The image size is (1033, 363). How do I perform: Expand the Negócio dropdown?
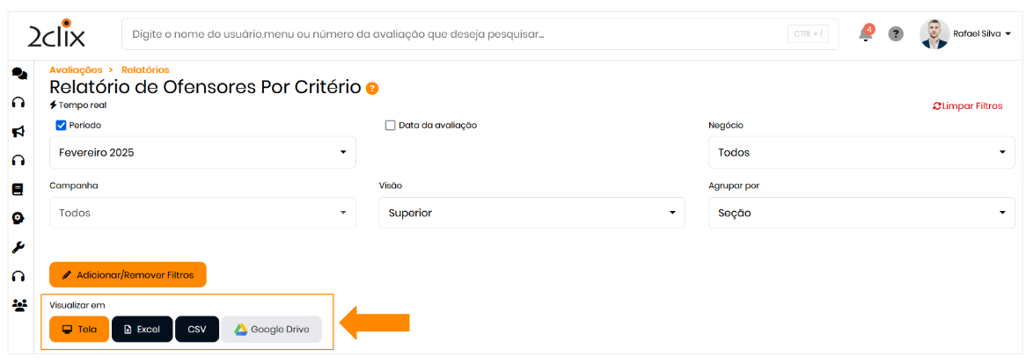pyautogui.click(x=861, y=152)
